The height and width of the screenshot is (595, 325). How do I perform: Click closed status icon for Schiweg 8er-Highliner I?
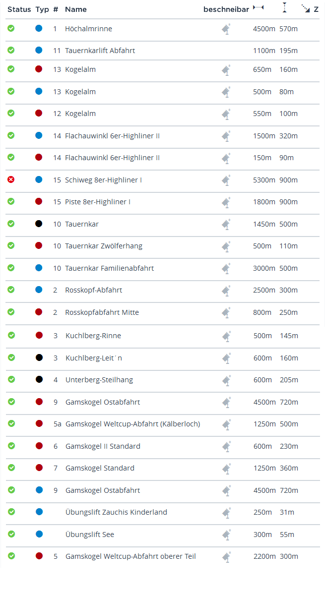point(11,179)
